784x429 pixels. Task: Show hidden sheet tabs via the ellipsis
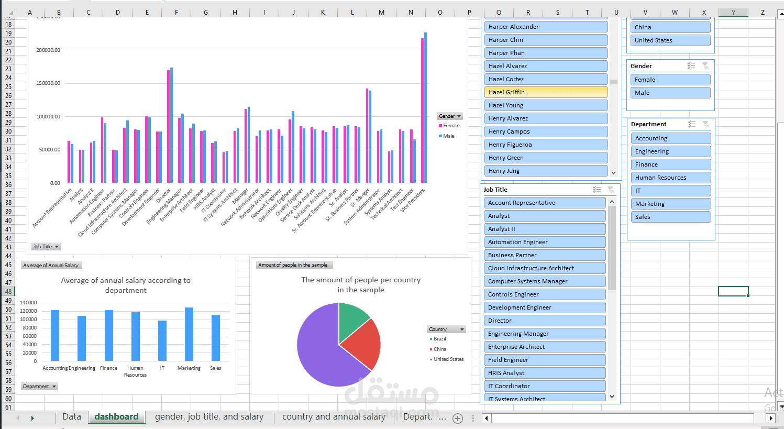coord(443,417)
